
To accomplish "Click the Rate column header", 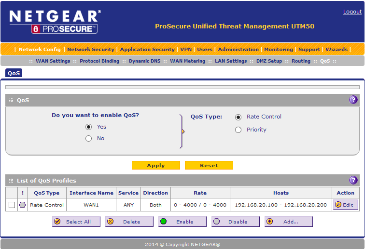I will pos(200,193).
